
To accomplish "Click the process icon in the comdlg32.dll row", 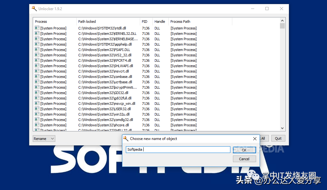I will pos(37,119).
